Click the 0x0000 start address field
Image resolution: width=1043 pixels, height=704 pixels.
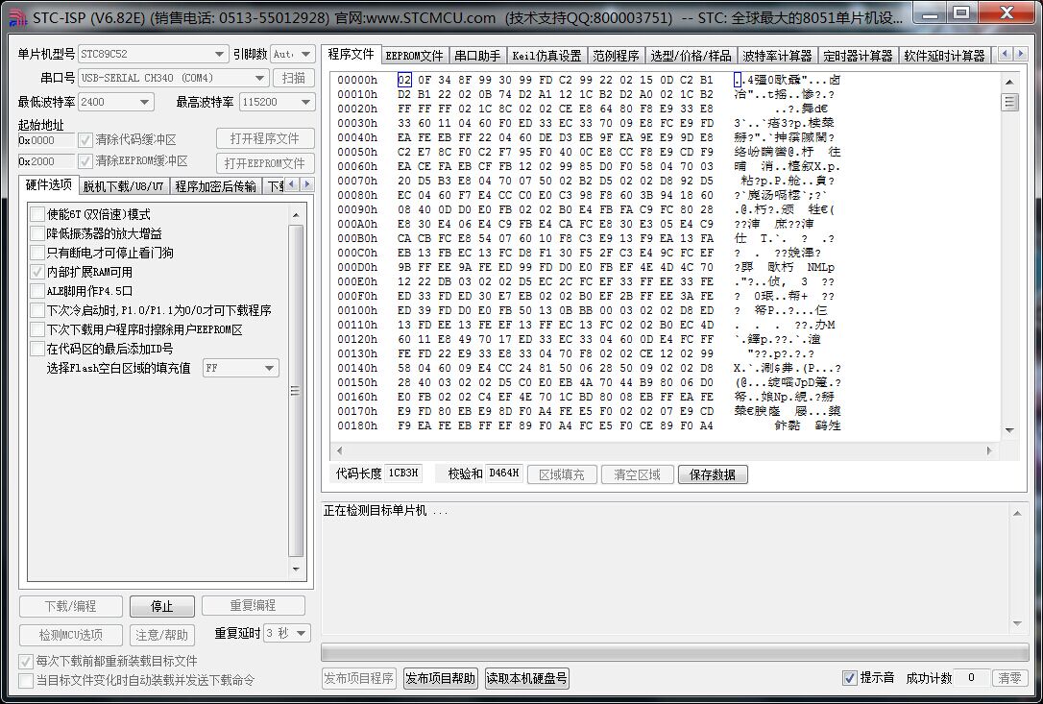tap(45, 140)
